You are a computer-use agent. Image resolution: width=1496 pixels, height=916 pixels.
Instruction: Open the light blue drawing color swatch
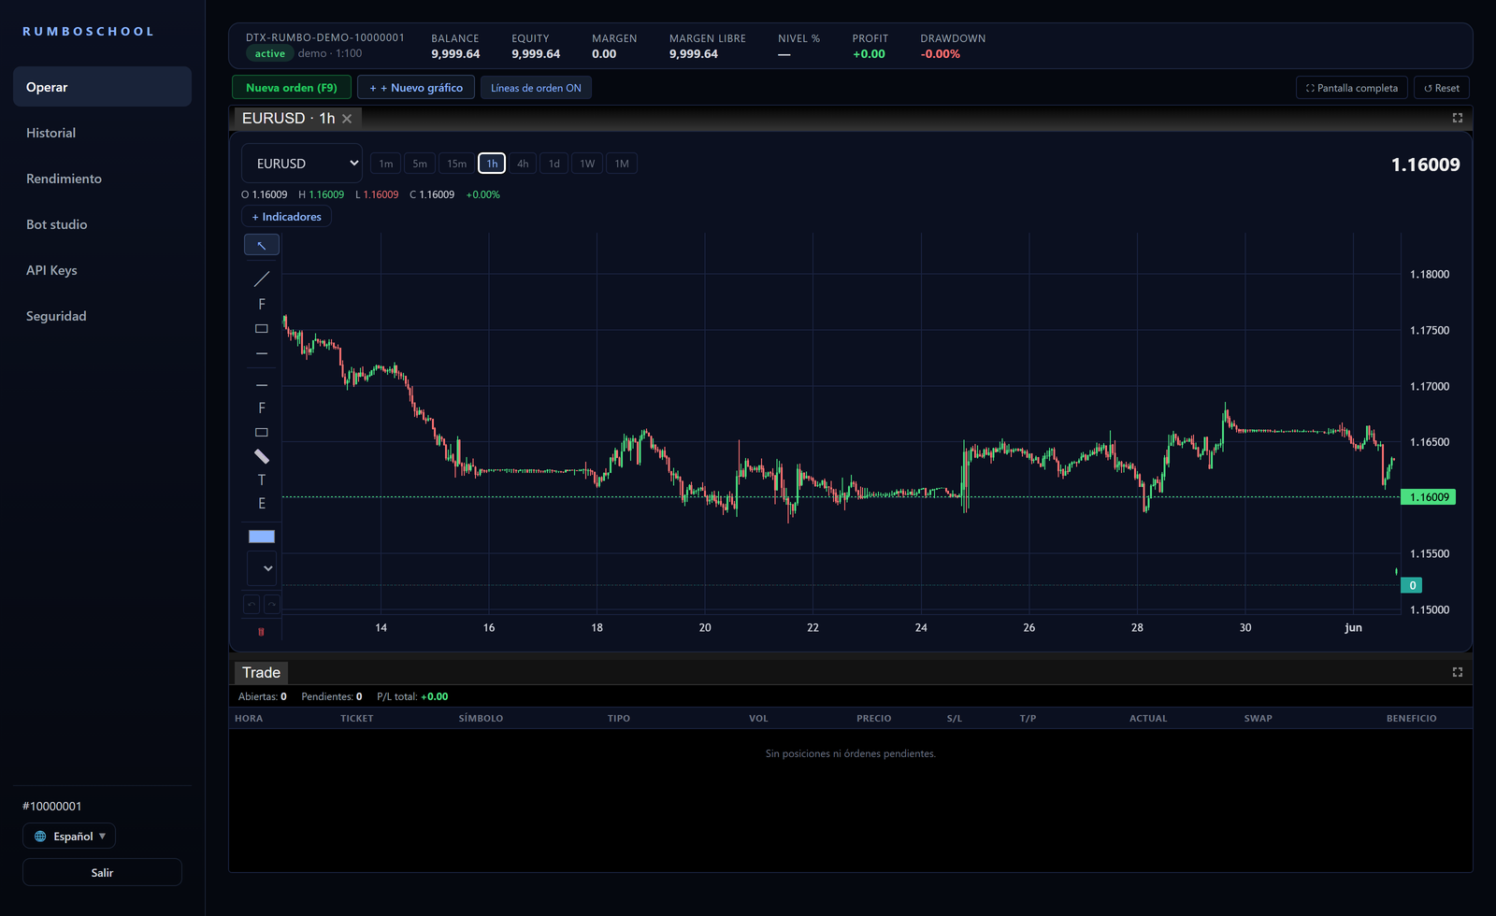click(x=262, y=537)
